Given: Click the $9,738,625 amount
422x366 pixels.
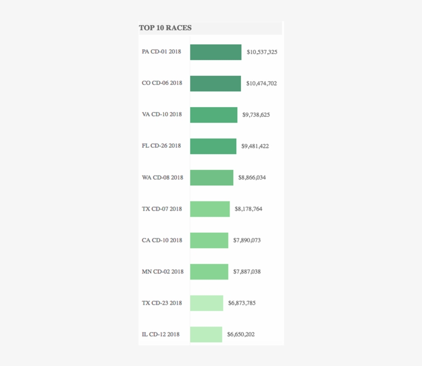Looking at the screenshot, I should tap(256, 115).
